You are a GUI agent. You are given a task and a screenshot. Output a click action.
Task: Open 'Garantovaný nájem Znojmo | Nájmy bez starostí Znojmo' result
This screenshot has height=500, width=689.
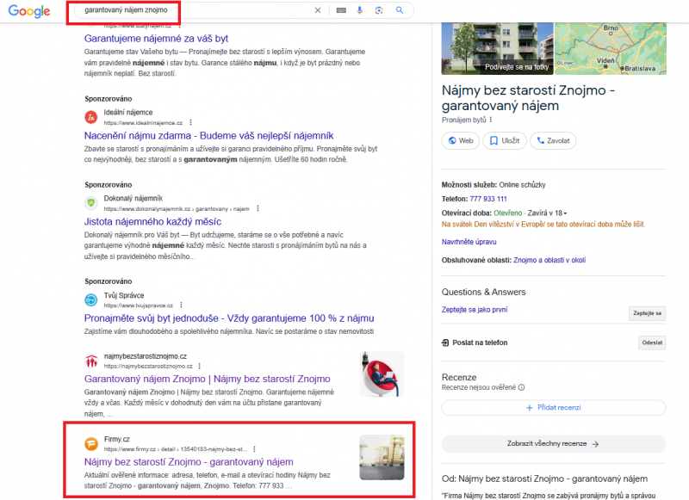pos(207,379)
